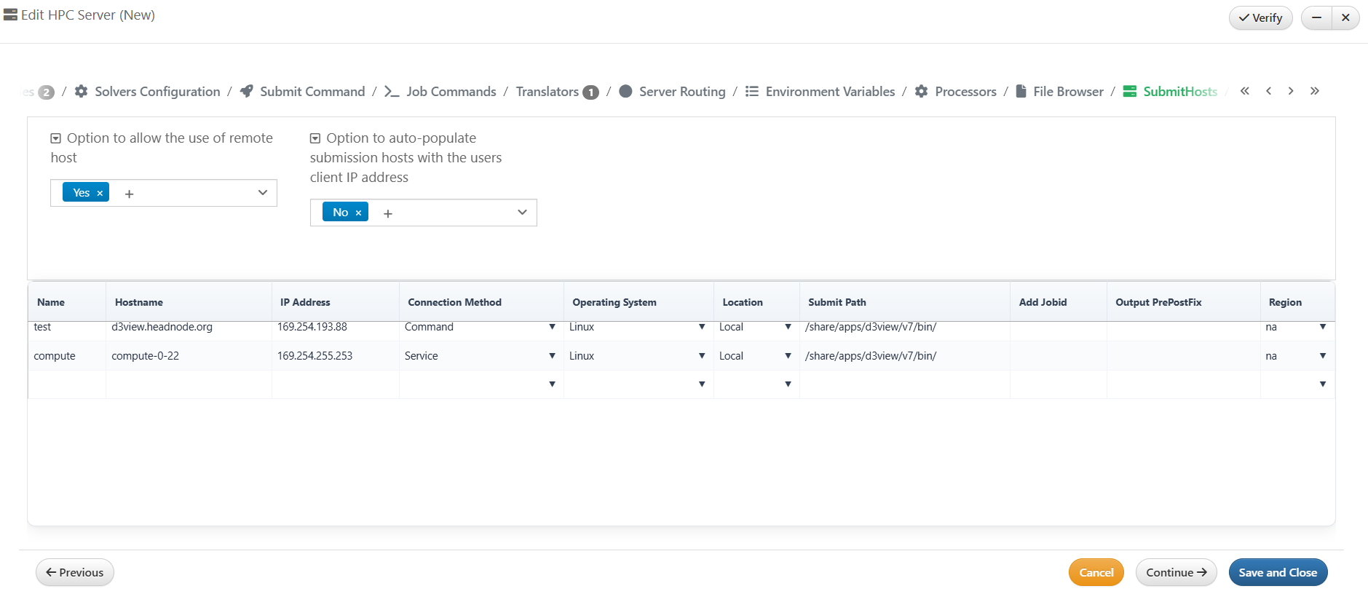The image size is (1368, 602).
Task: Remove the No tag from auto-populate option
Action: point(358,213)
